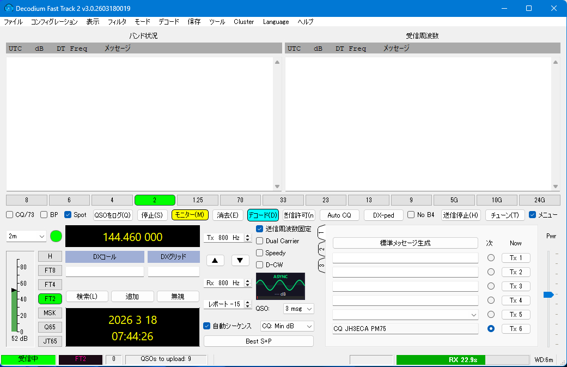Image resolution: width=567 pixels, height=367 pixels.
Task: Enable the CQ/73 checkbox
Action: (10, 215)
